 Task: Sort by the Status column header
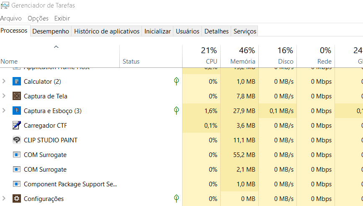tap(151, 56)
